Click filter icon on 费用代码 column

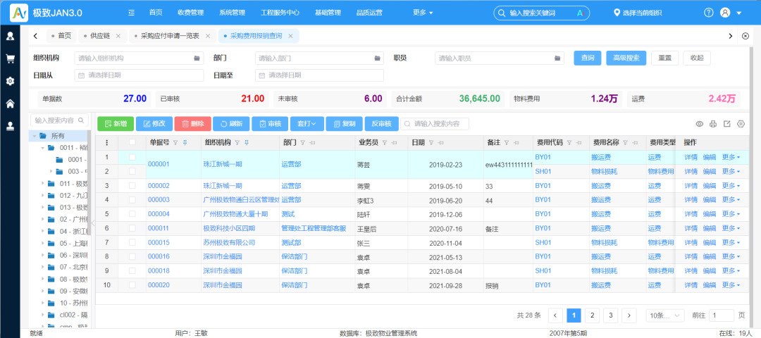(x=569, y=142)
